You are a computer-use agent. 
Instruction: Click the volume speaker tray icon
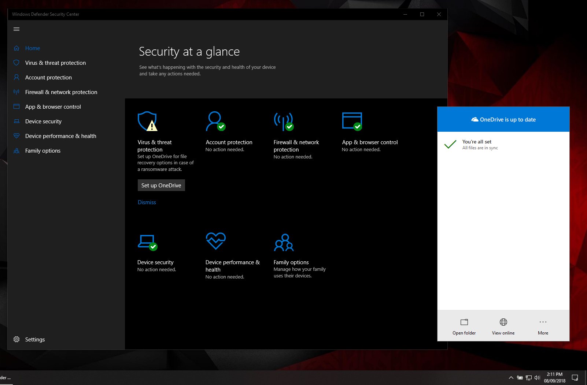point(538,378)
